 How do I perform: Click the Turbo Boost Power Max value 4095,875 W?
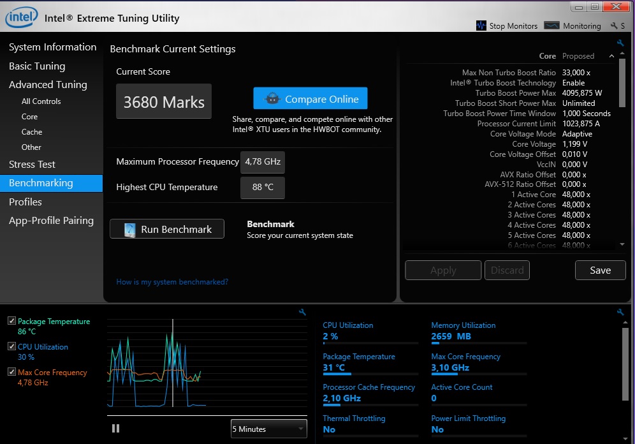[582, 93]
